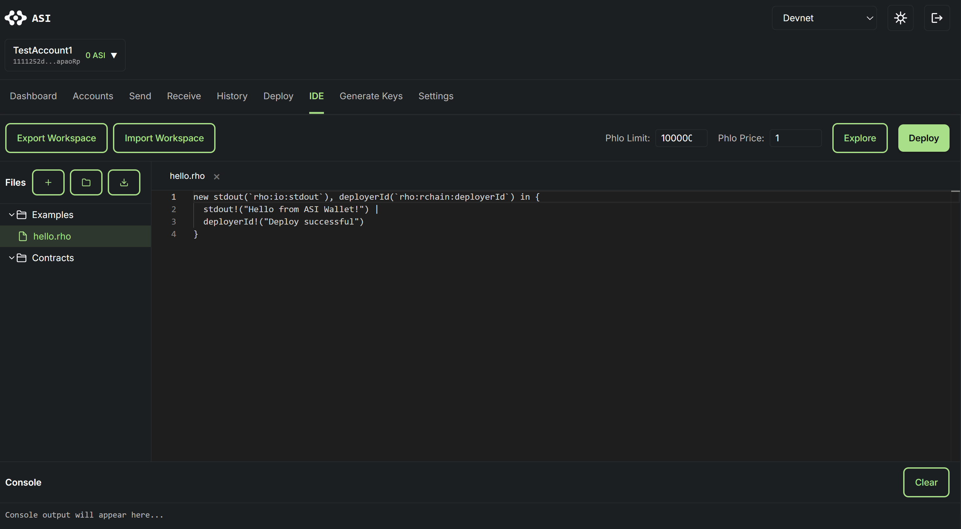Click the folder icon beside Contracts
961x529 pixels.
21,257
